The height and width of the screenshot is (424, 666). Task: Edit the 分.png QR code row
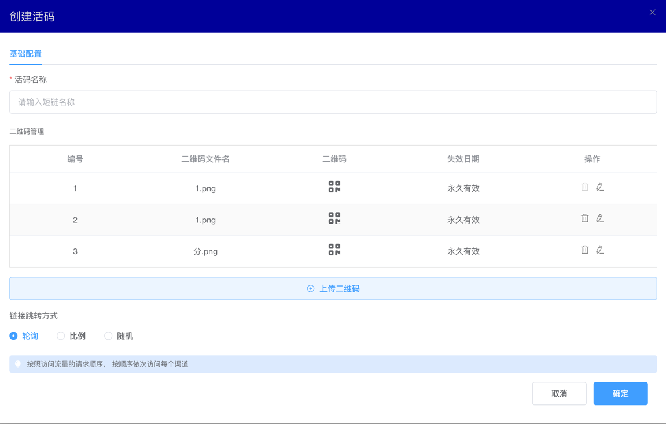(x=599, y=250)
